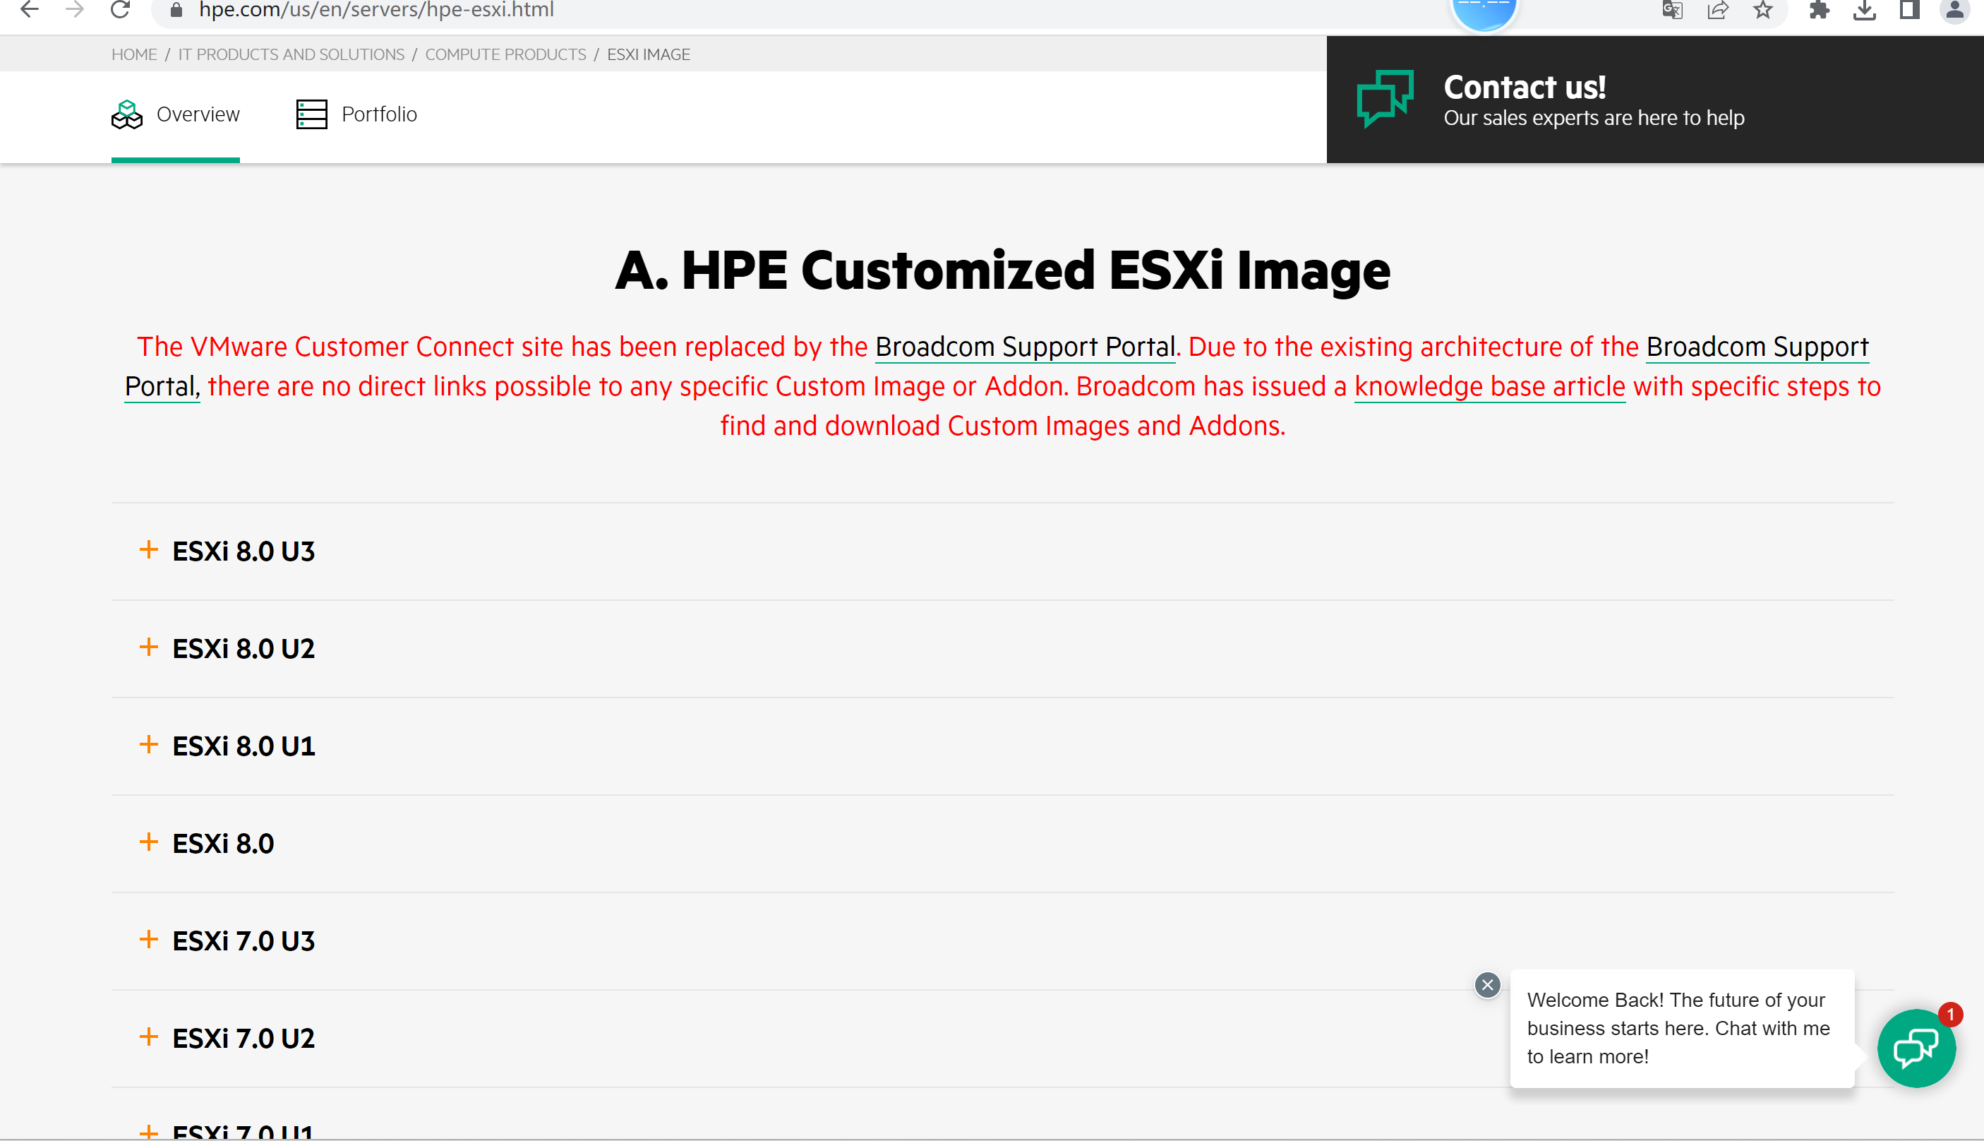This screenshot has height=1141, width=1984.
Task: Open browser downloads icon
Action: 1864,9
